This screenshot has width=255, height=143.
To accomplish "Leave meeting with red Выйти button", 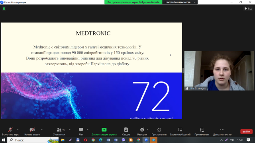I will [x=246, y=131].
